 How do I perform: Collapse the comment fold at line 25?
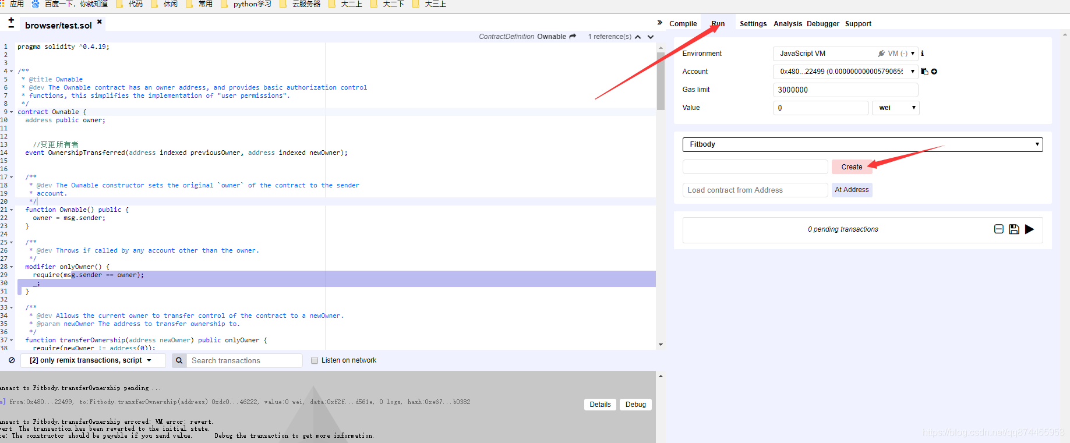pyautogui.click(x=12, y=242)
